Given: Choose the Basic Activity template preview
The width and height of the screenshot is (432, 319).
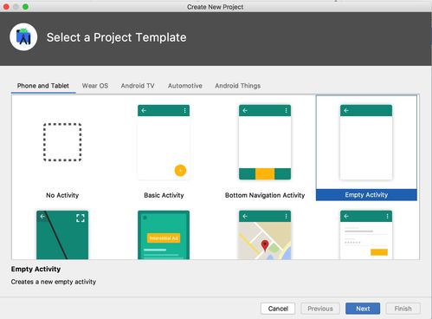Looking at the screenshot, I should point(164,142).
